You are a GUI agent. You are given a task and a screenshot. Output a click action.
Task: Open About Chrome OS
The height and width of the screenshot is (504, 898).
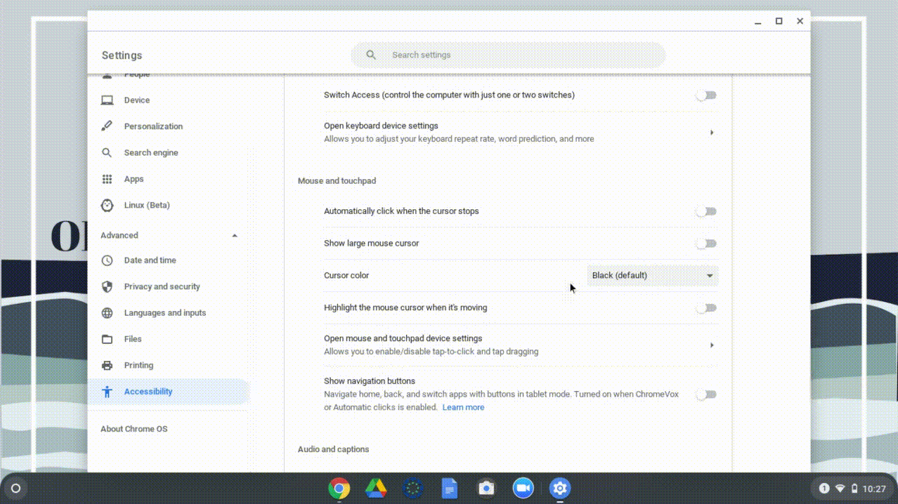[134, 428]
